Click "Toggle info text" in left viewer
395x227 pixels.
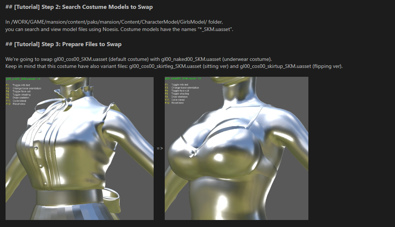21,85
